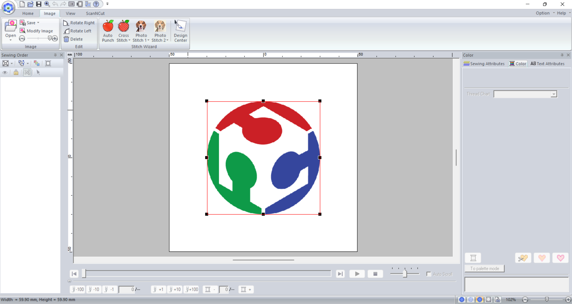Play the stitch simulator
Viewport: 572px width, 304px height.
357,274
